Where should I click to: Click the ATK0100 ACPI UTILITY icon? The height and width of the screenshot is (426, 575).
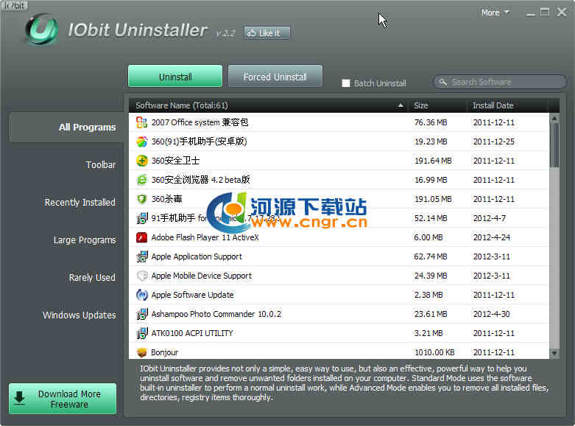coord(141,333)
